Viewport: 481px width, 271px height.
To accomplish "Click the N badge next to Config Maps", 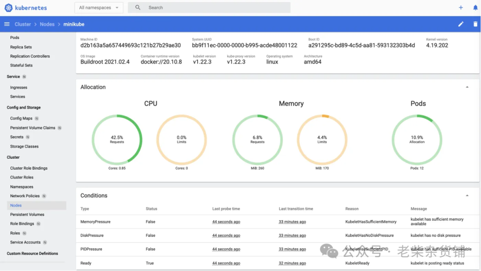I will 37,118.
